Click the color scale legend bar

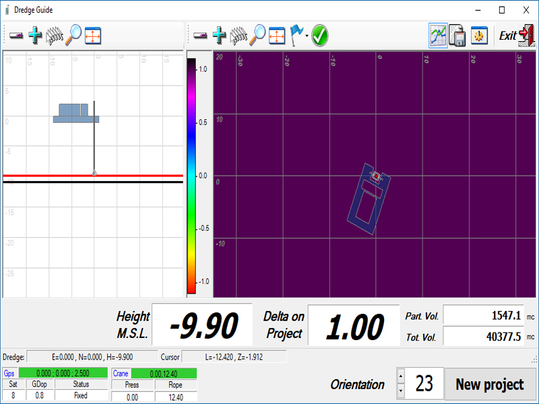click(x=191, y=176)
